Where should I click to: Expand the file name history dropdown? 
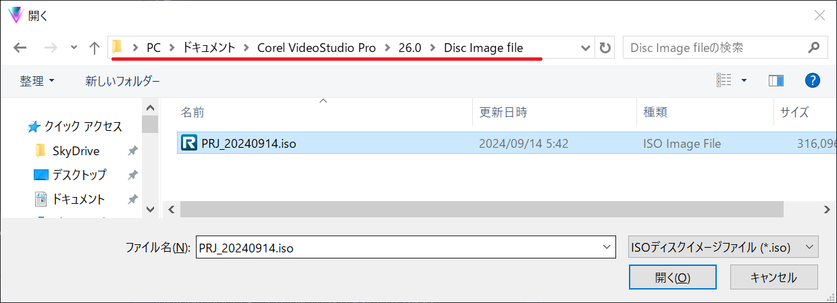pyautogui.click(x=606, y=247)
